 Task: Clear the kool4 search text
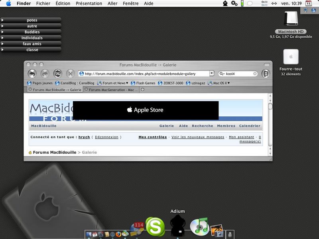(x=255, y=74)
